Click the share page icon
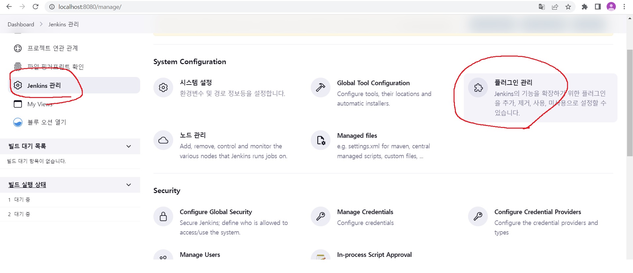633x273 pixels. [x=555, y=7]
